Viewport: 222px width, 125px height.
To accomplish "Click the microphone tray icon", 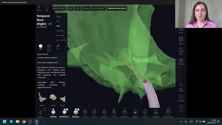I will point(186,122).
